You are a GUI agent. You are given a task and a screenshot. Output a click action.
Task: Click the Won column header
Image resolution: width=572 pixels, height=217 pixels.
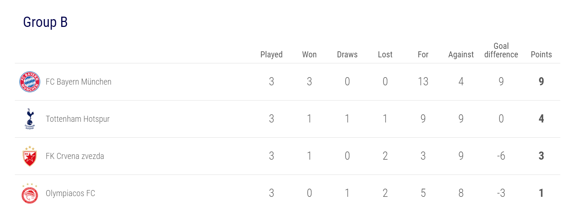309,55
